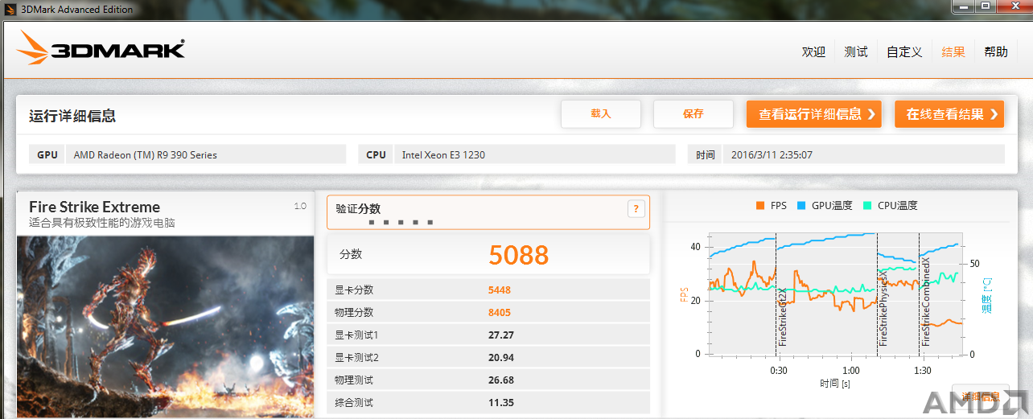Click the Fire Strike Extreme title
Viewport: 1033px width, 419px height.
point(95,207)
